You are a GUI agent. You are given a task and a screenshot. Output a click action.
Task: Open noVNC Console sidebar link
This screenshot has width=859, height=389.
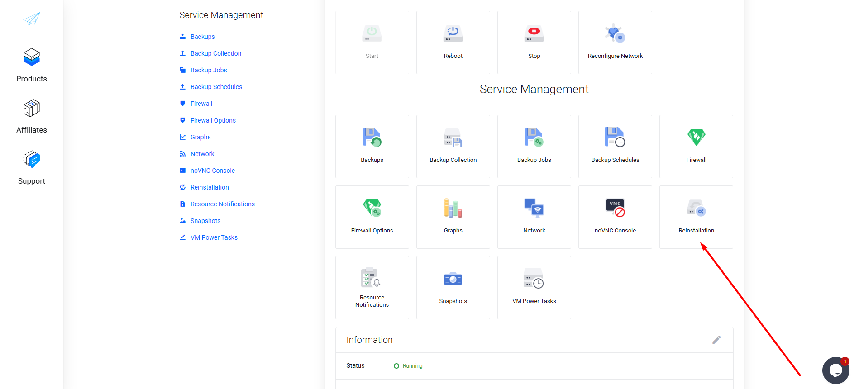213,171
